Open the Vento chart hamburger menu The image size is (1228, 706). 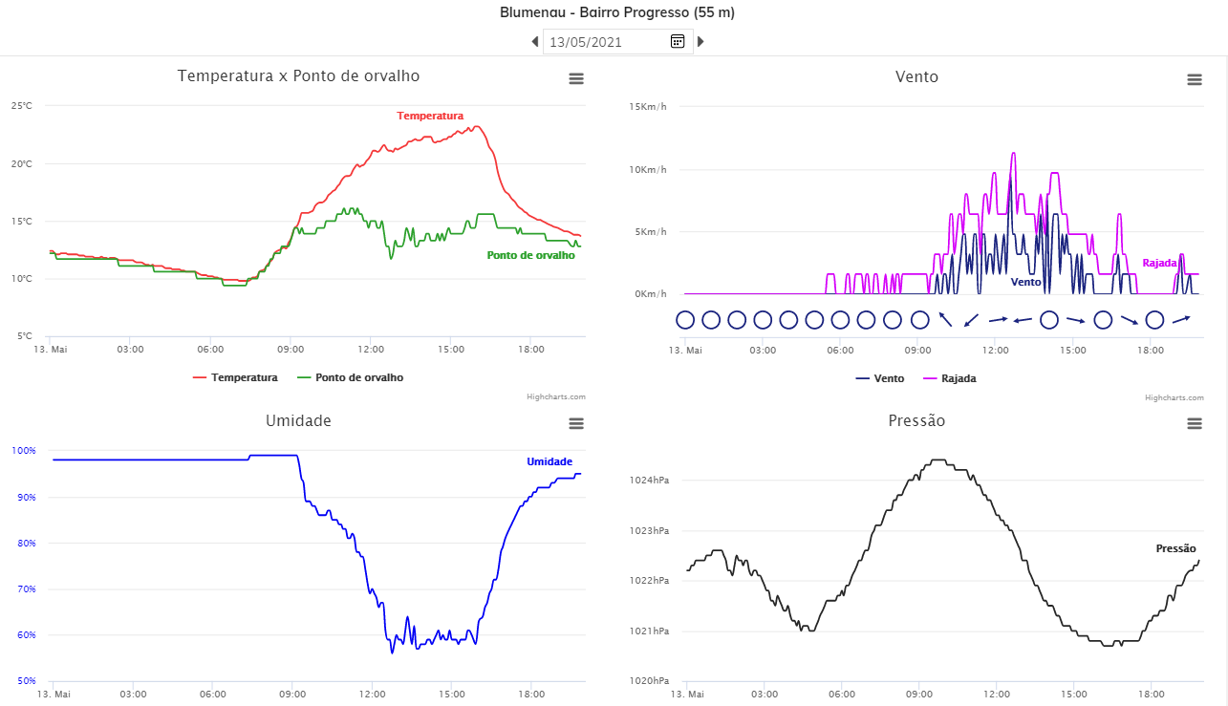coord(1195,79)
